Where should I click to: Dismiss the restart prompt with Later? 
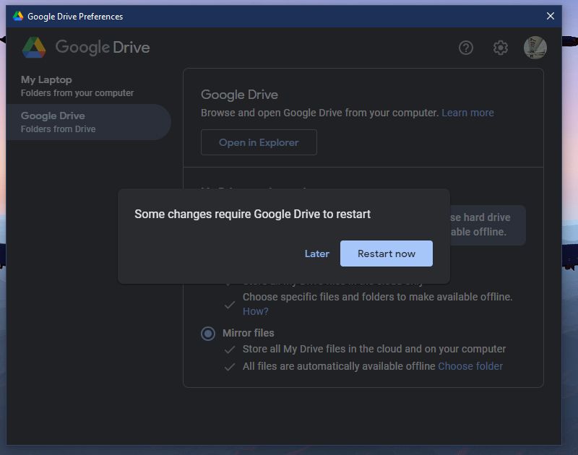(317, 253)
